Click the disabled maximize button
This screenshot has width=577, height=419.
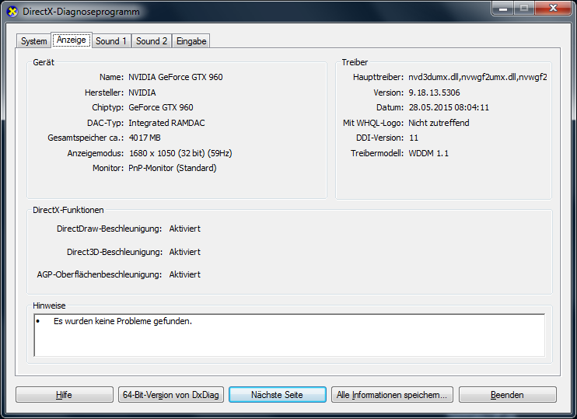click(523, 9)
